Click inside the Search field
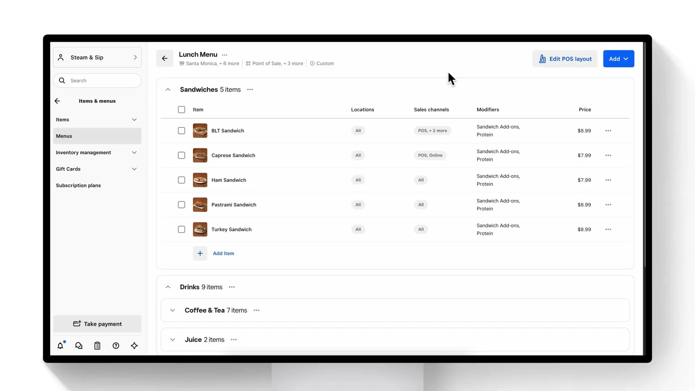The height and width of the screenshot is (391, 695). [x=101, y=80]
